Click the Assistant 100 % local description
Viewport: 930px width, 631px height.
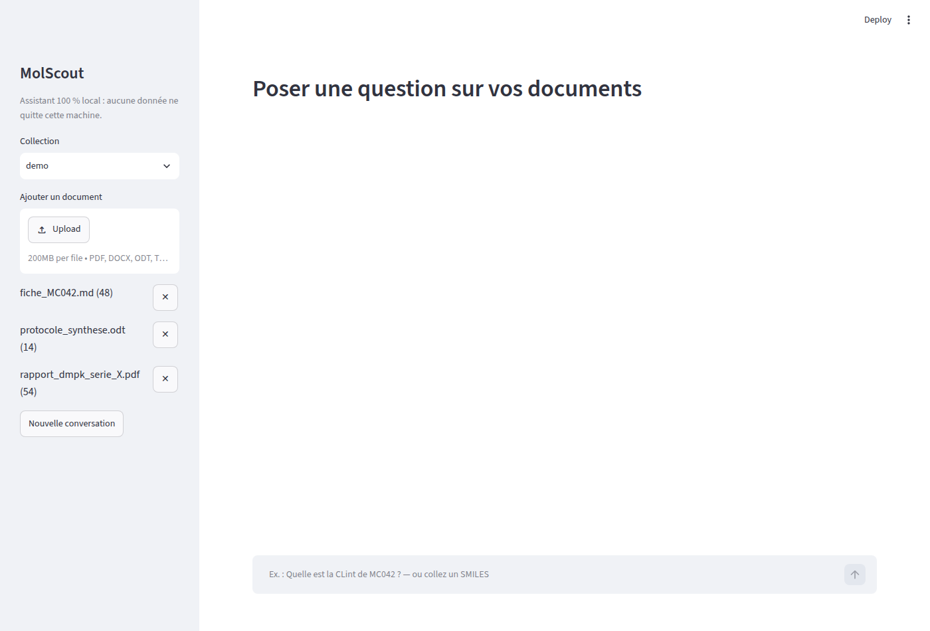click(x=99, y=108)
